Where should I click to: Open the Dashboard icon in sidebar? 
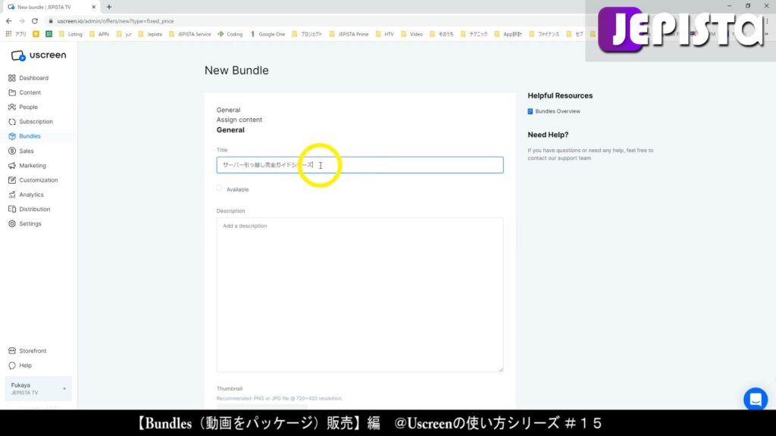pos(12,78)
